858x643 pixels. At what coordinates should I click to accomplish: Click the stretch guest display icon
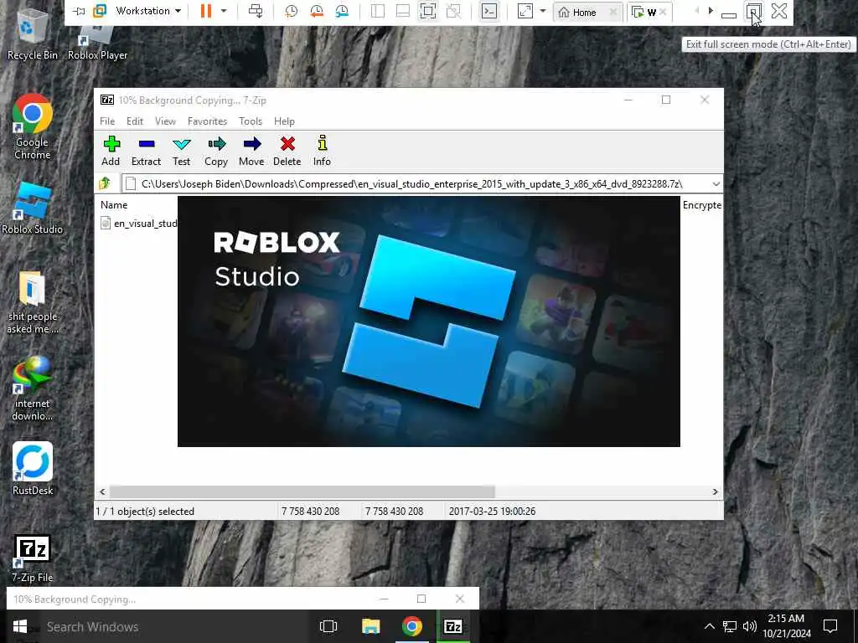pyautogui.click(x=525, y=11)
